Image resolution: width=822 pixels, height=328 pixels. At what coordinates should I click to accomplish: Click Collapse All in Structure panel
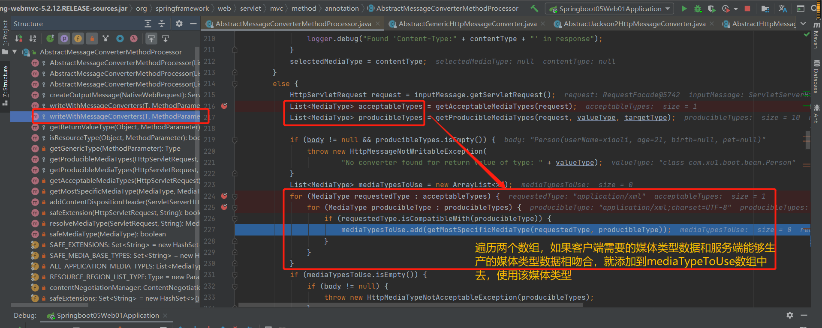click(162, 24)
